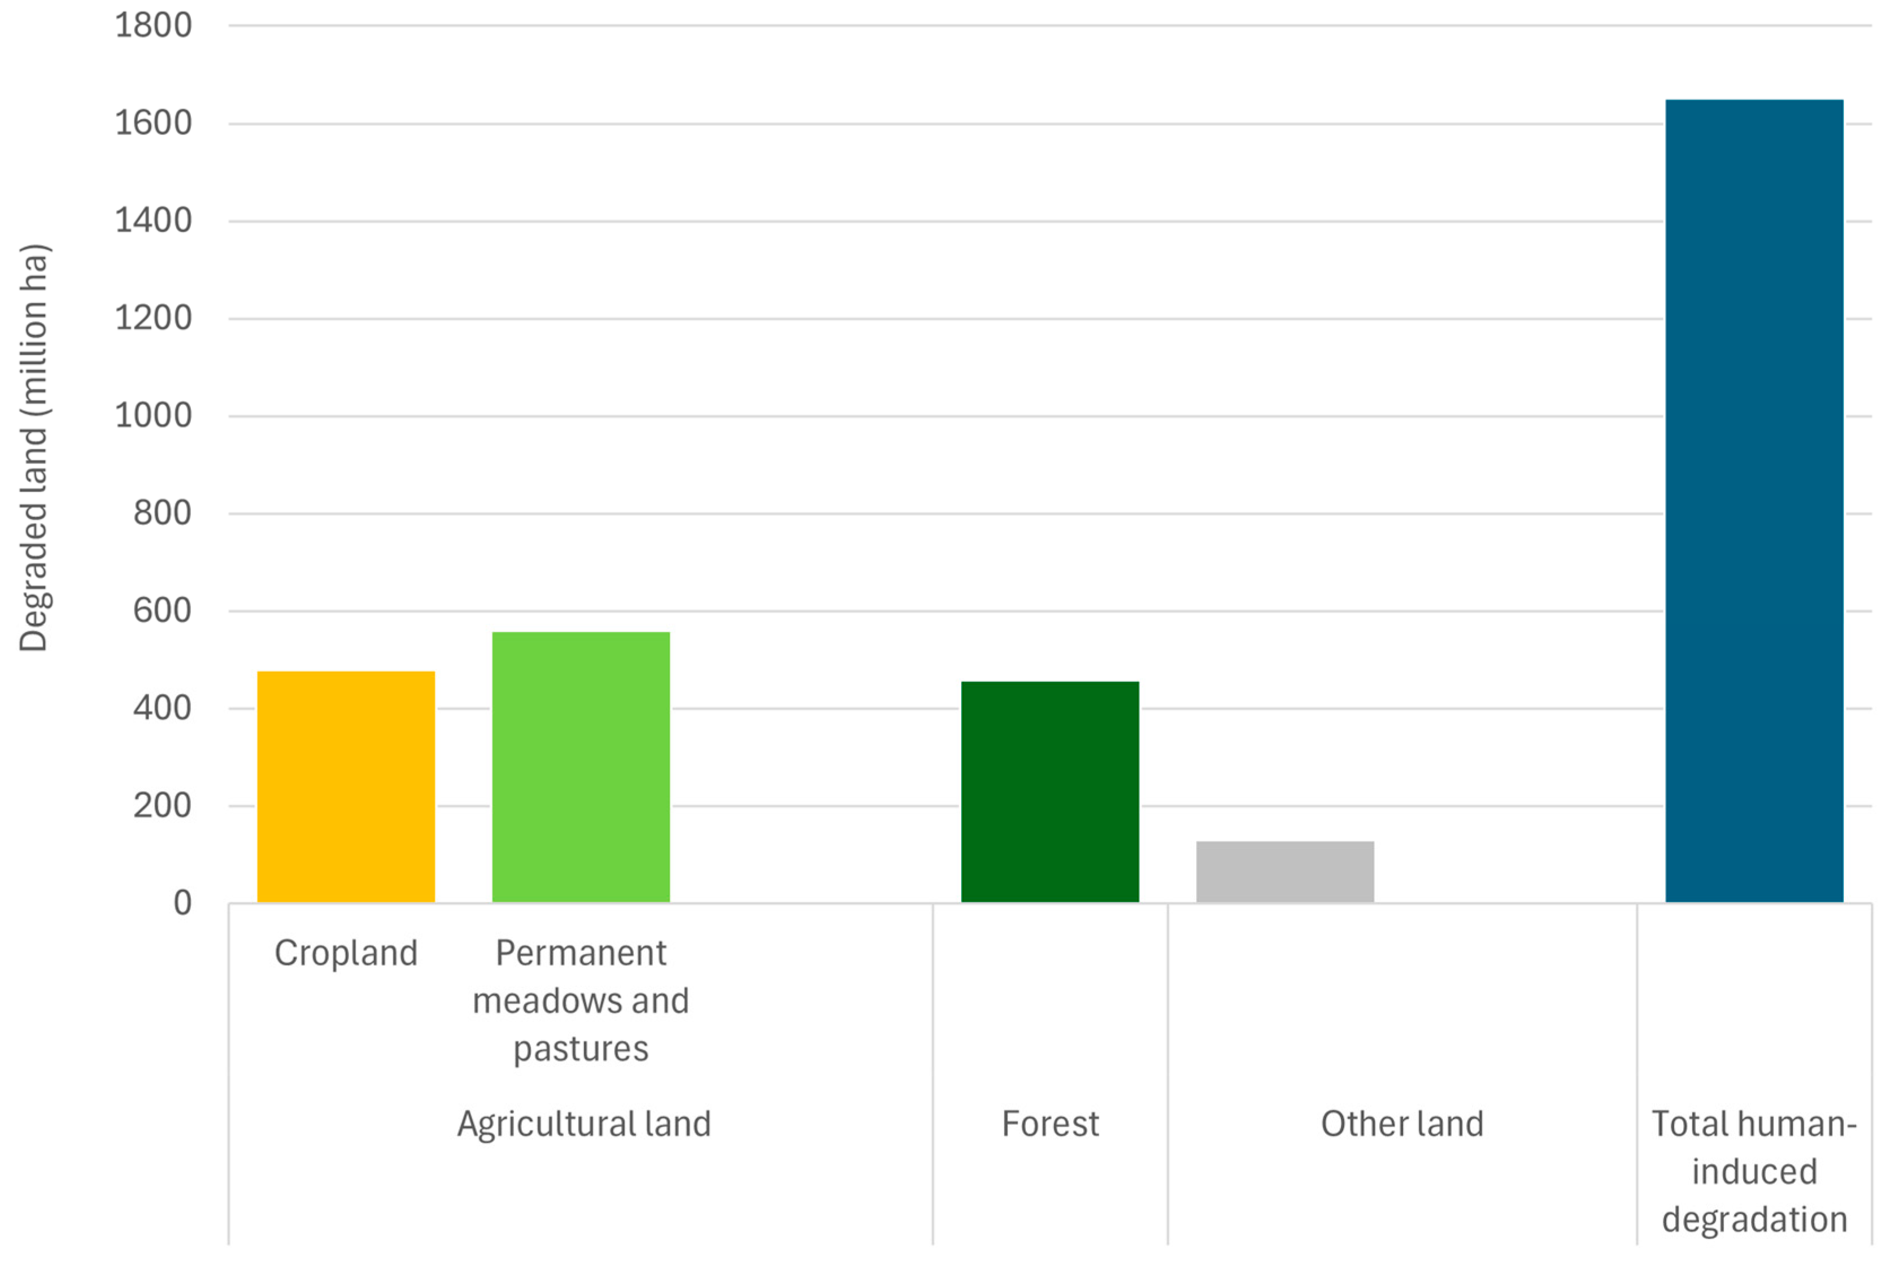Click the 1200 tick label on the axis

[153, 319]
